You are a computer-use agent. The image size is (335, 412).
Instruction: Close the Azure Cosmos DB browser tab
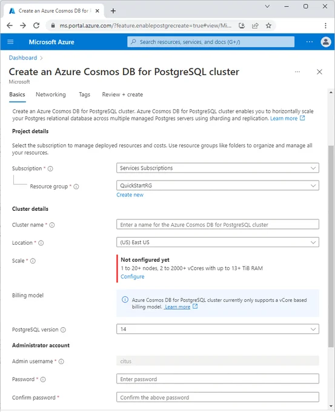point(98,11)
